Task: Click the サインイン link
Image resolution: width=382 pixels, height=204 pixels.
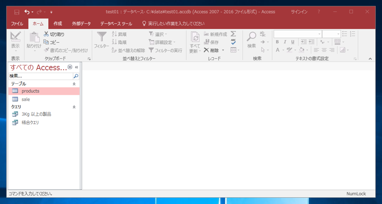Action: [299, 12]
